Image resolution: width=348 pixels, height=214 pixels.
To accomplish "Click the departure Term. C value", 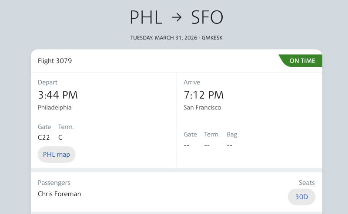I will pyautogui.click(x=60, y=138).
